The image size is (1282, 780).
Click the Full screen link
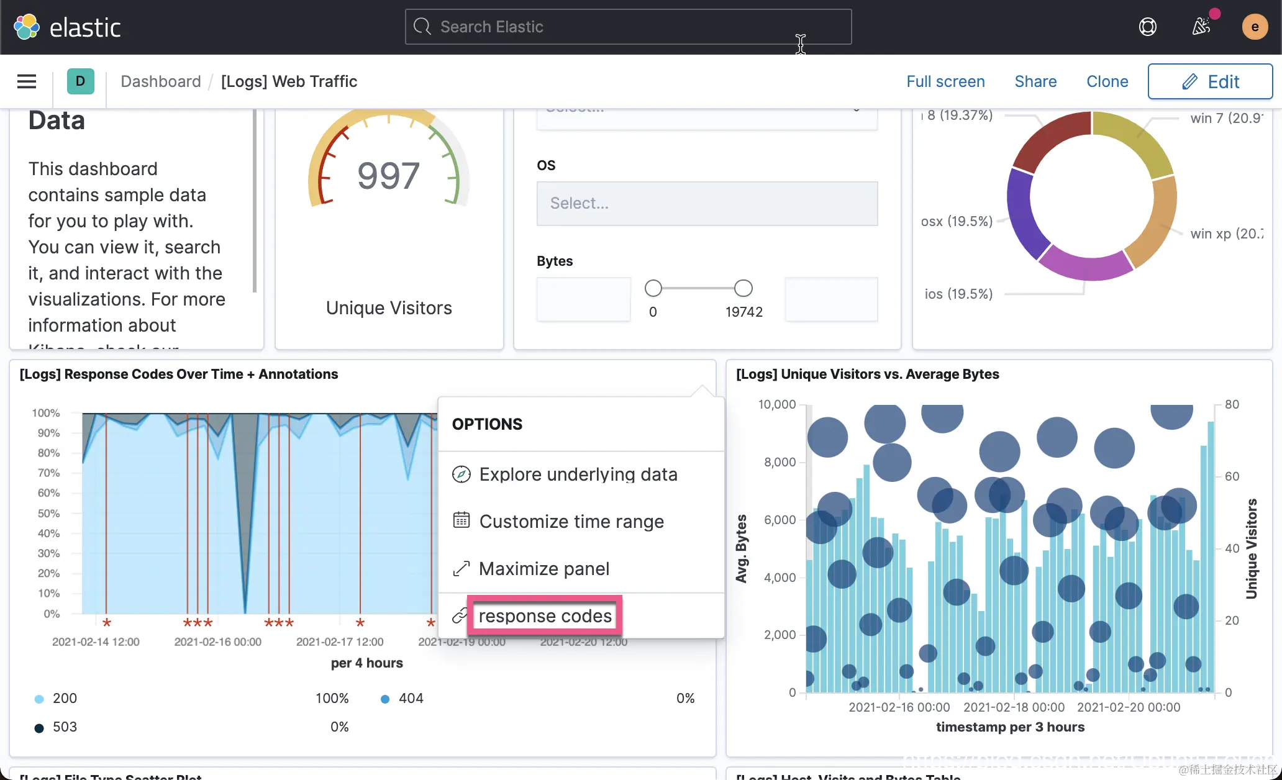pyautogui.click(x=945, y=81)
